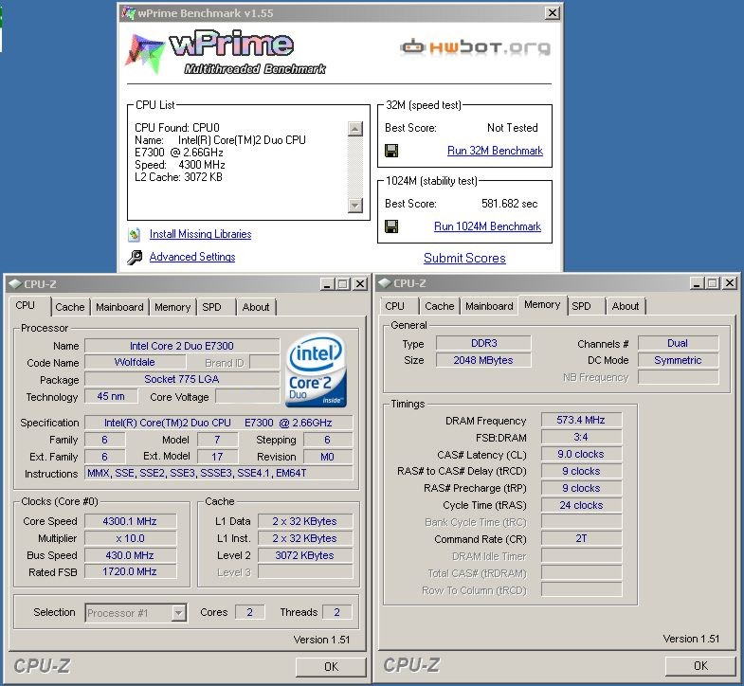Click OK in the left CPU-Z window
Screen dimensions: 744x686
pyautogui.click(x=331, y=666)
